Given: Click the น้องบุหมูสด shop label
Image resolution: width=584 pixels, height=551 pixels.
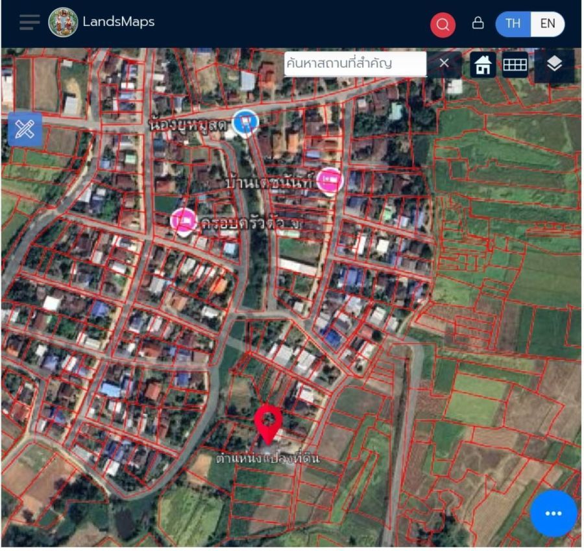Looking at the screenshot, I should (x=189, y=123).
